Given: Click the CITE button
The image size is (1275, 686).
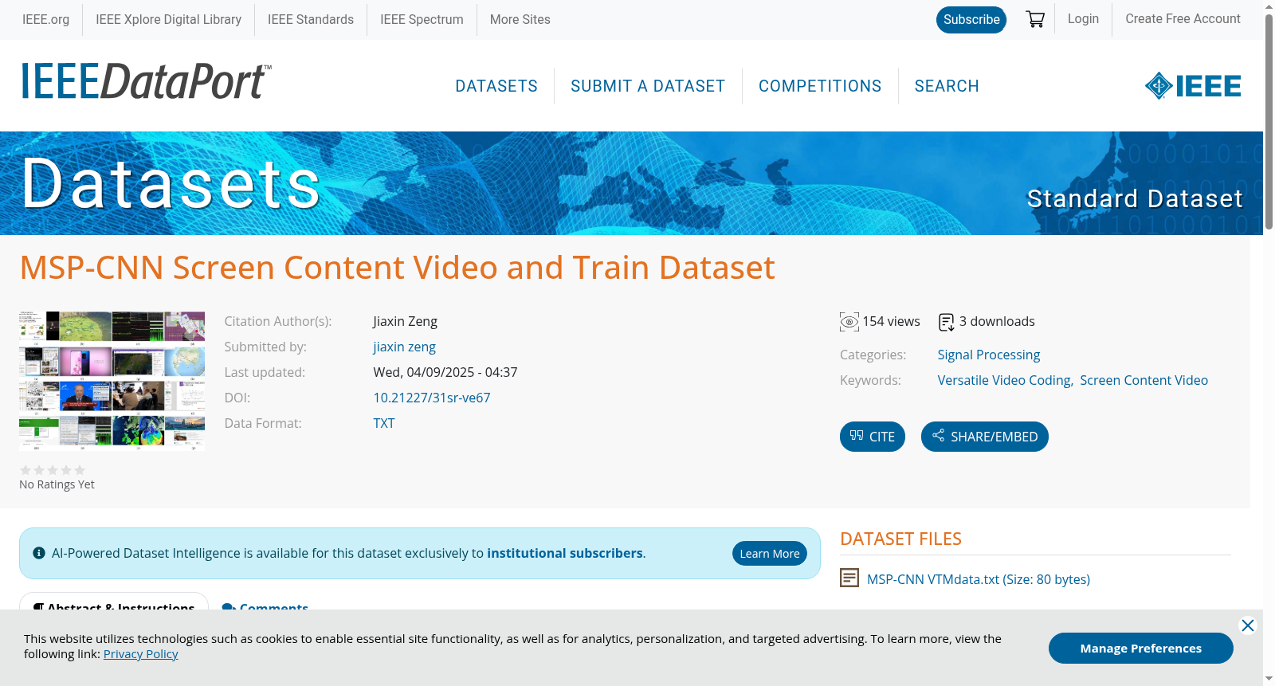Looking at the screenshot, I should (x=873, y=437).
